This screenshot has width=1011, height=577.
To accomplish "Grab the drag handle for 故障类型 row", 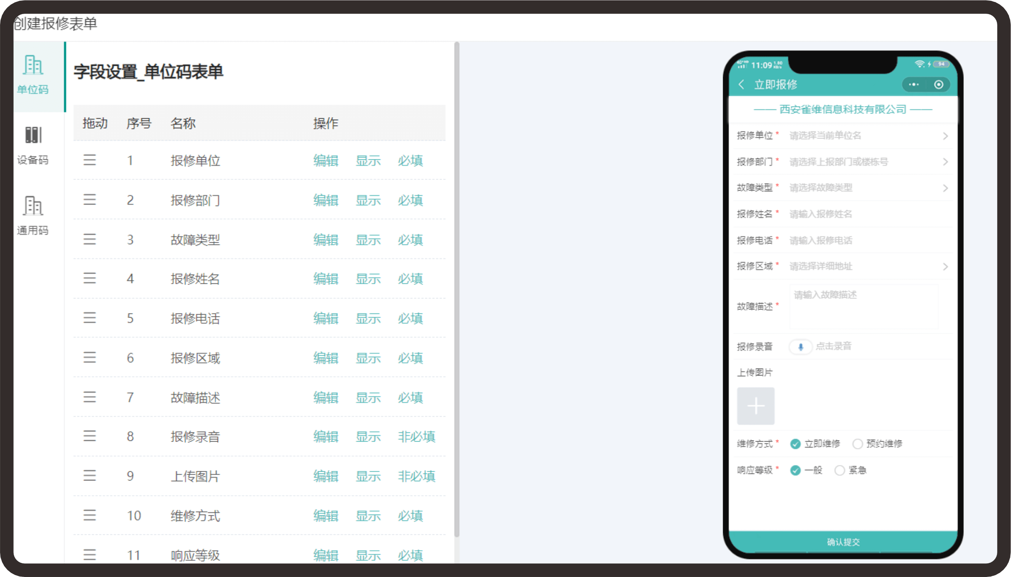I will pos(89,239).
